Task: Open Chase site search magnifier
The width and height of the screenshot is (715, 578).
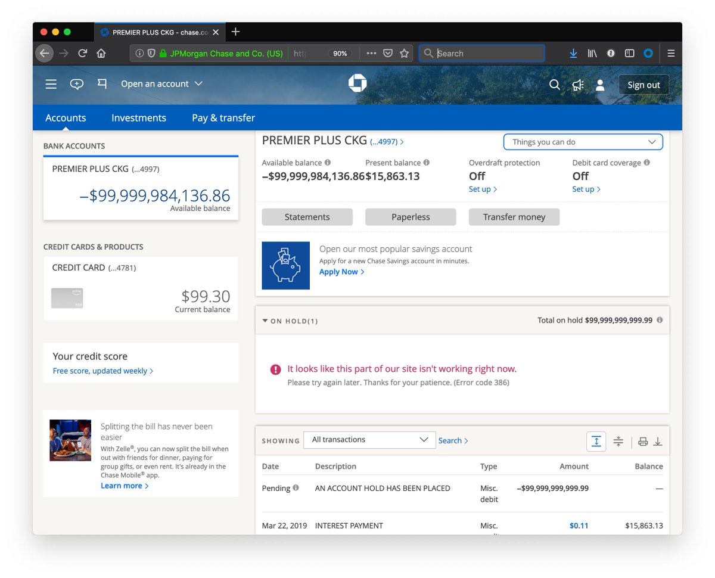Action: click(554, 85)
